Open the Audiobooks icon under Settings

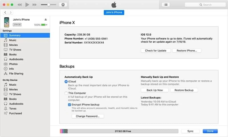pos(5,59)
